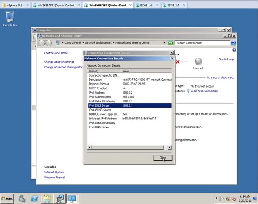Select the Physical Address row
Viewport: 258px width, 204px height.
[130, 84]
